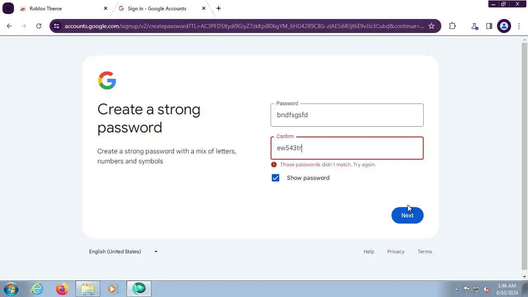Viewport: 528px width, 297px height.
Task: Open the Privacy link
Action: 396,252
